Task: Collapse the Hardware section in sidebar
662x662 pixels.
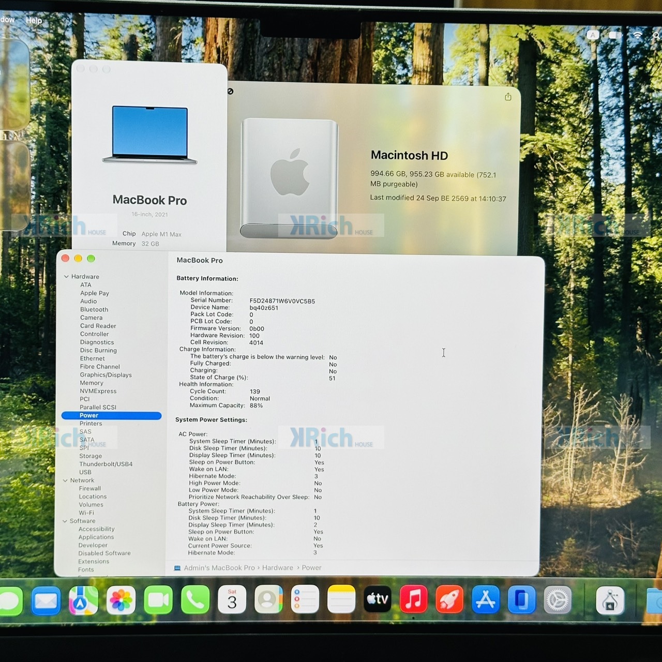Action: (x=66, y=277)
